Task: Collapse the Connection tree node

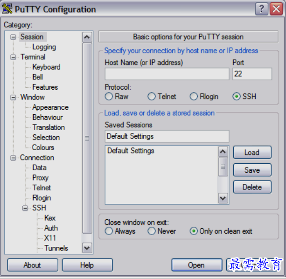Action: point(13,158)
